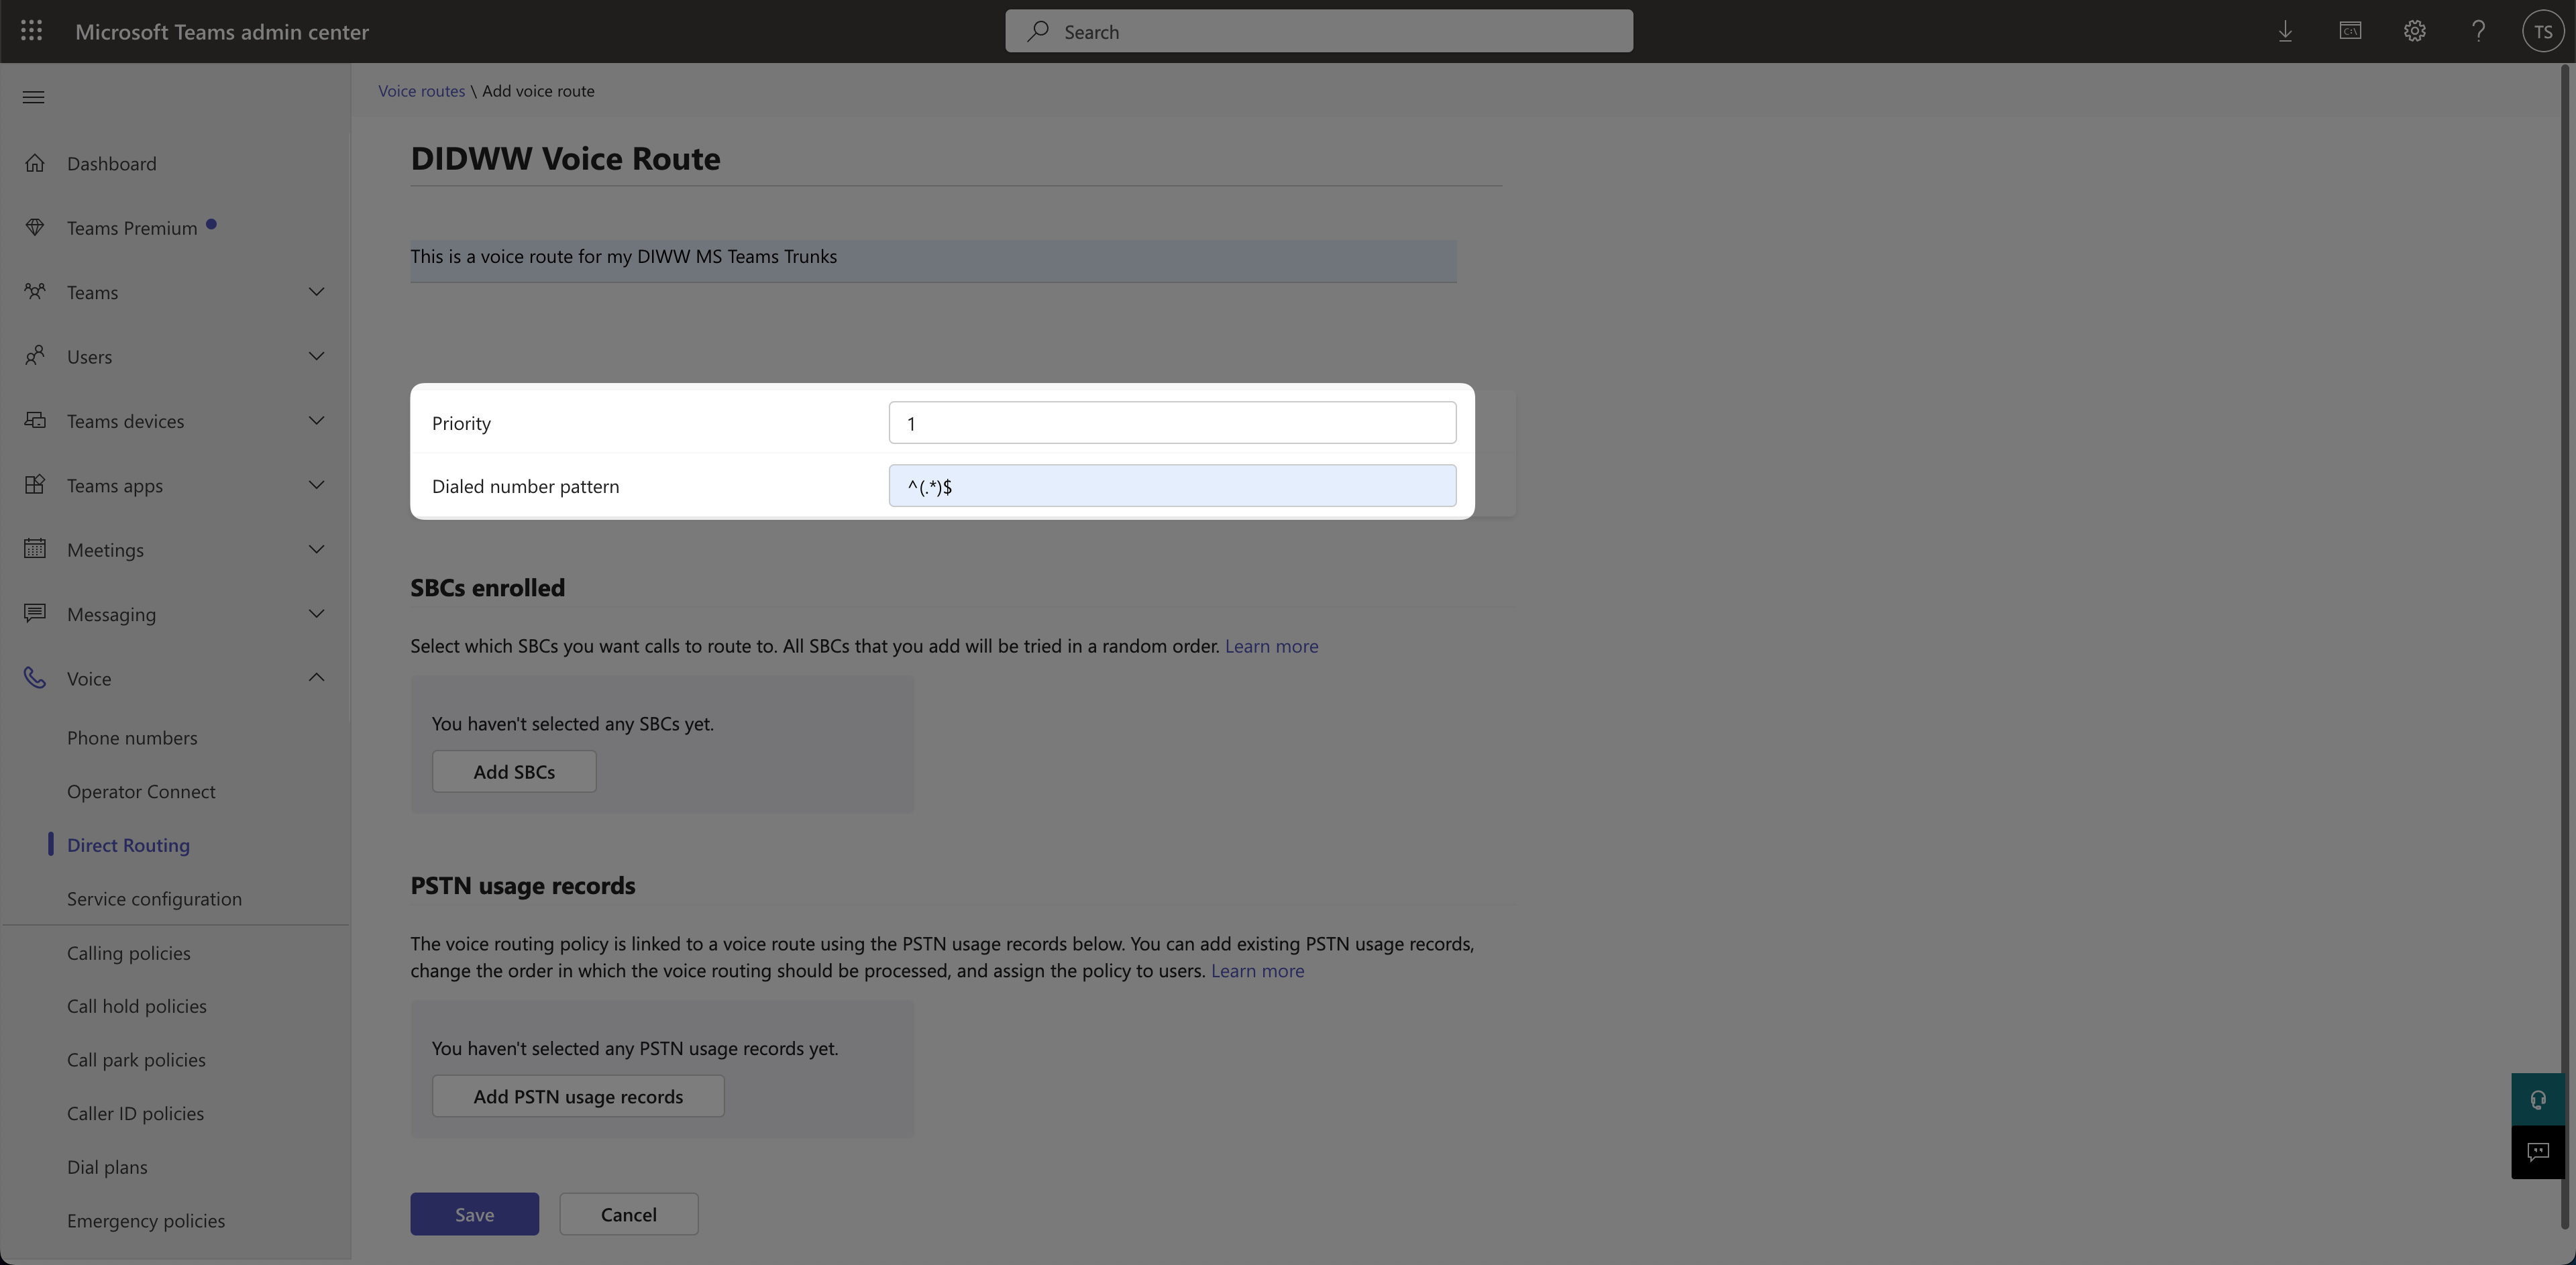Collapse the navigation hamburger menu
This screenshot has height=1265, width=2576.
(33, 97)
